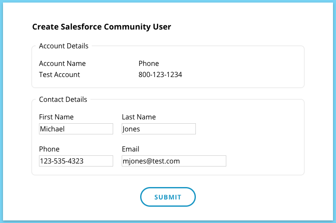Click the word User in the heading
Image resolution: width=336 pixels, height=223 pixels.
coord(162,27)
